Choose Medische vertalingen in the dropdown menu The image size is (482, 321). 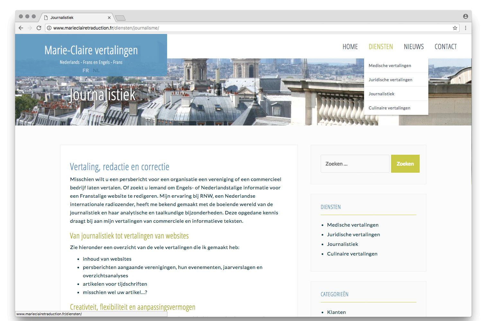click(396, 65)
